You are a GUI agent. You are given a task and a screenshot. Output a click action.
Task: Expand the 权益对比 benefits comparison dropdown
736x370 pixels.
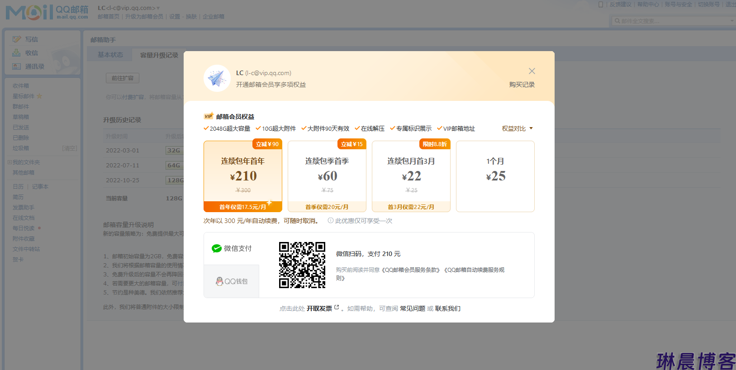point(518,128)
